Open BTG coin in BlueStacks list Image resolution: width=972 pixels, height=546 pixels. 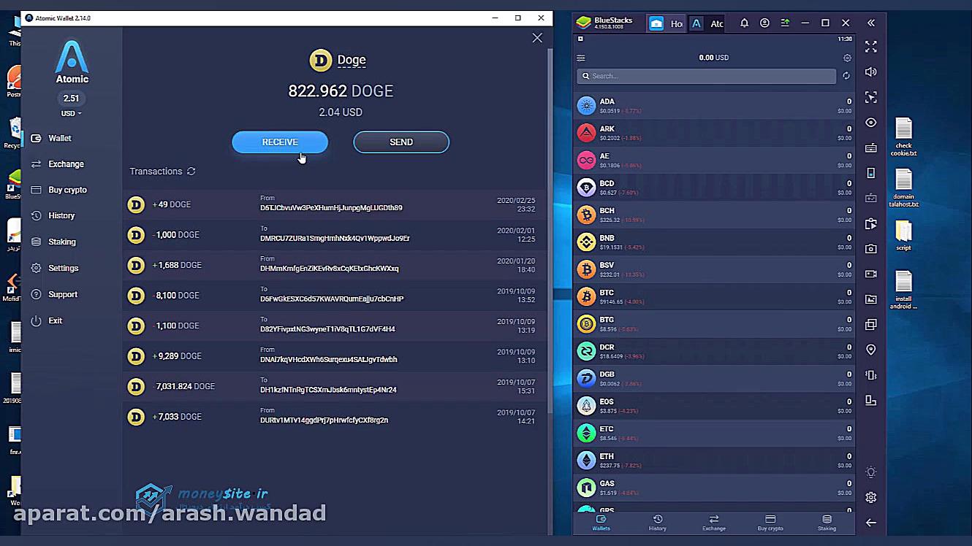tap(714, 324)
